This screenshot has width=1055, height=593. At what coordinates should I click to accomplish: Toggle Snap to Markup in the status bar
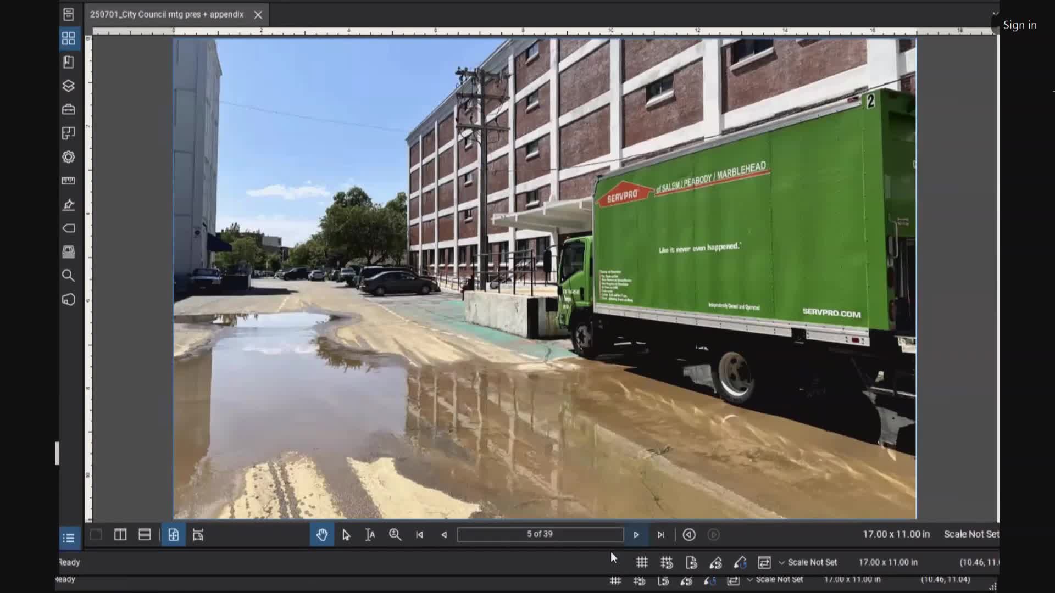click(715, 563)
